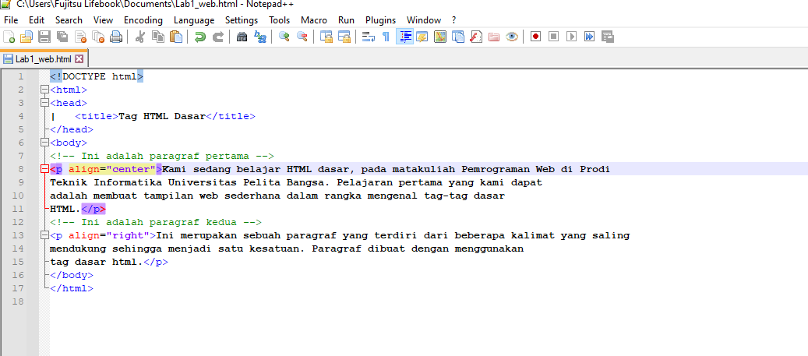
Task: Open the Language menu
Action: tap(194, 20)
